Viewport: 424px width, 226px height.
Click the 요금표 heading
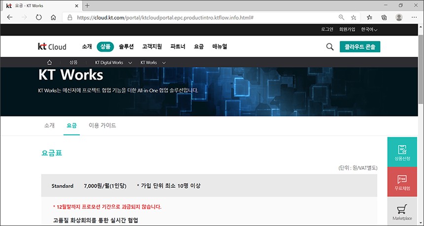(x=52, y=153)
